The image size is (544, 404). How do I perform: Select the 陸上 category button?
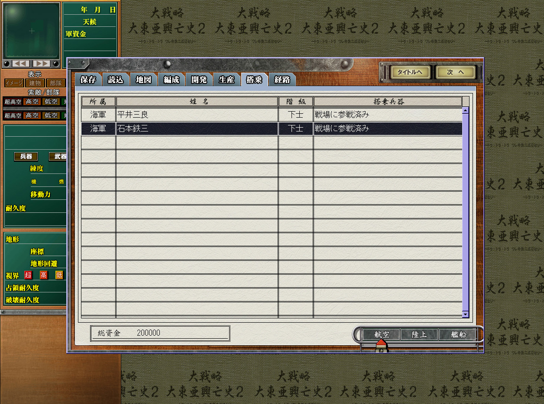[x=419, y=334]
